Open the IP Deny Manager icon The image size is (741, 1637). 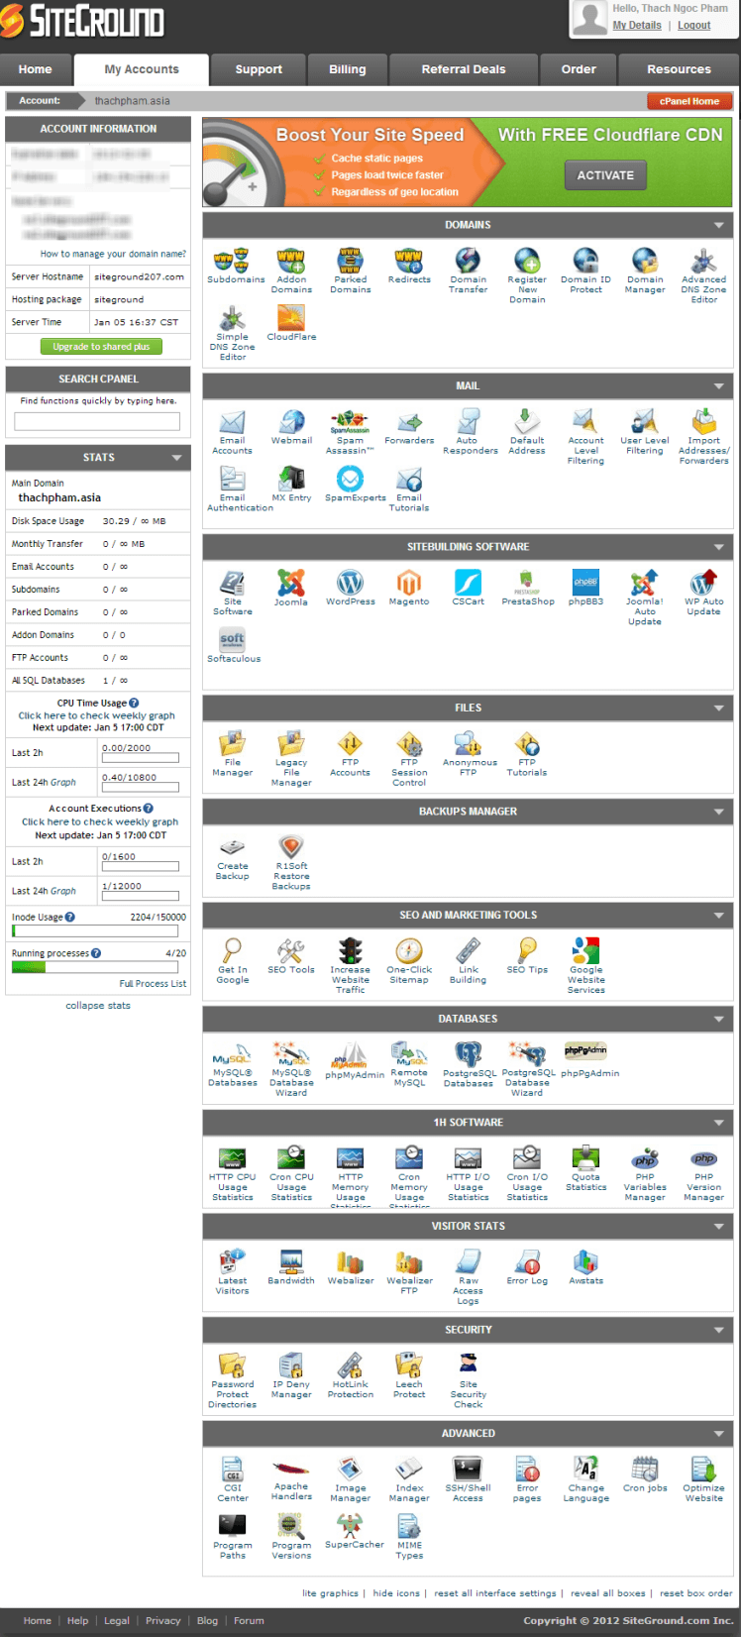[291, 1367]
